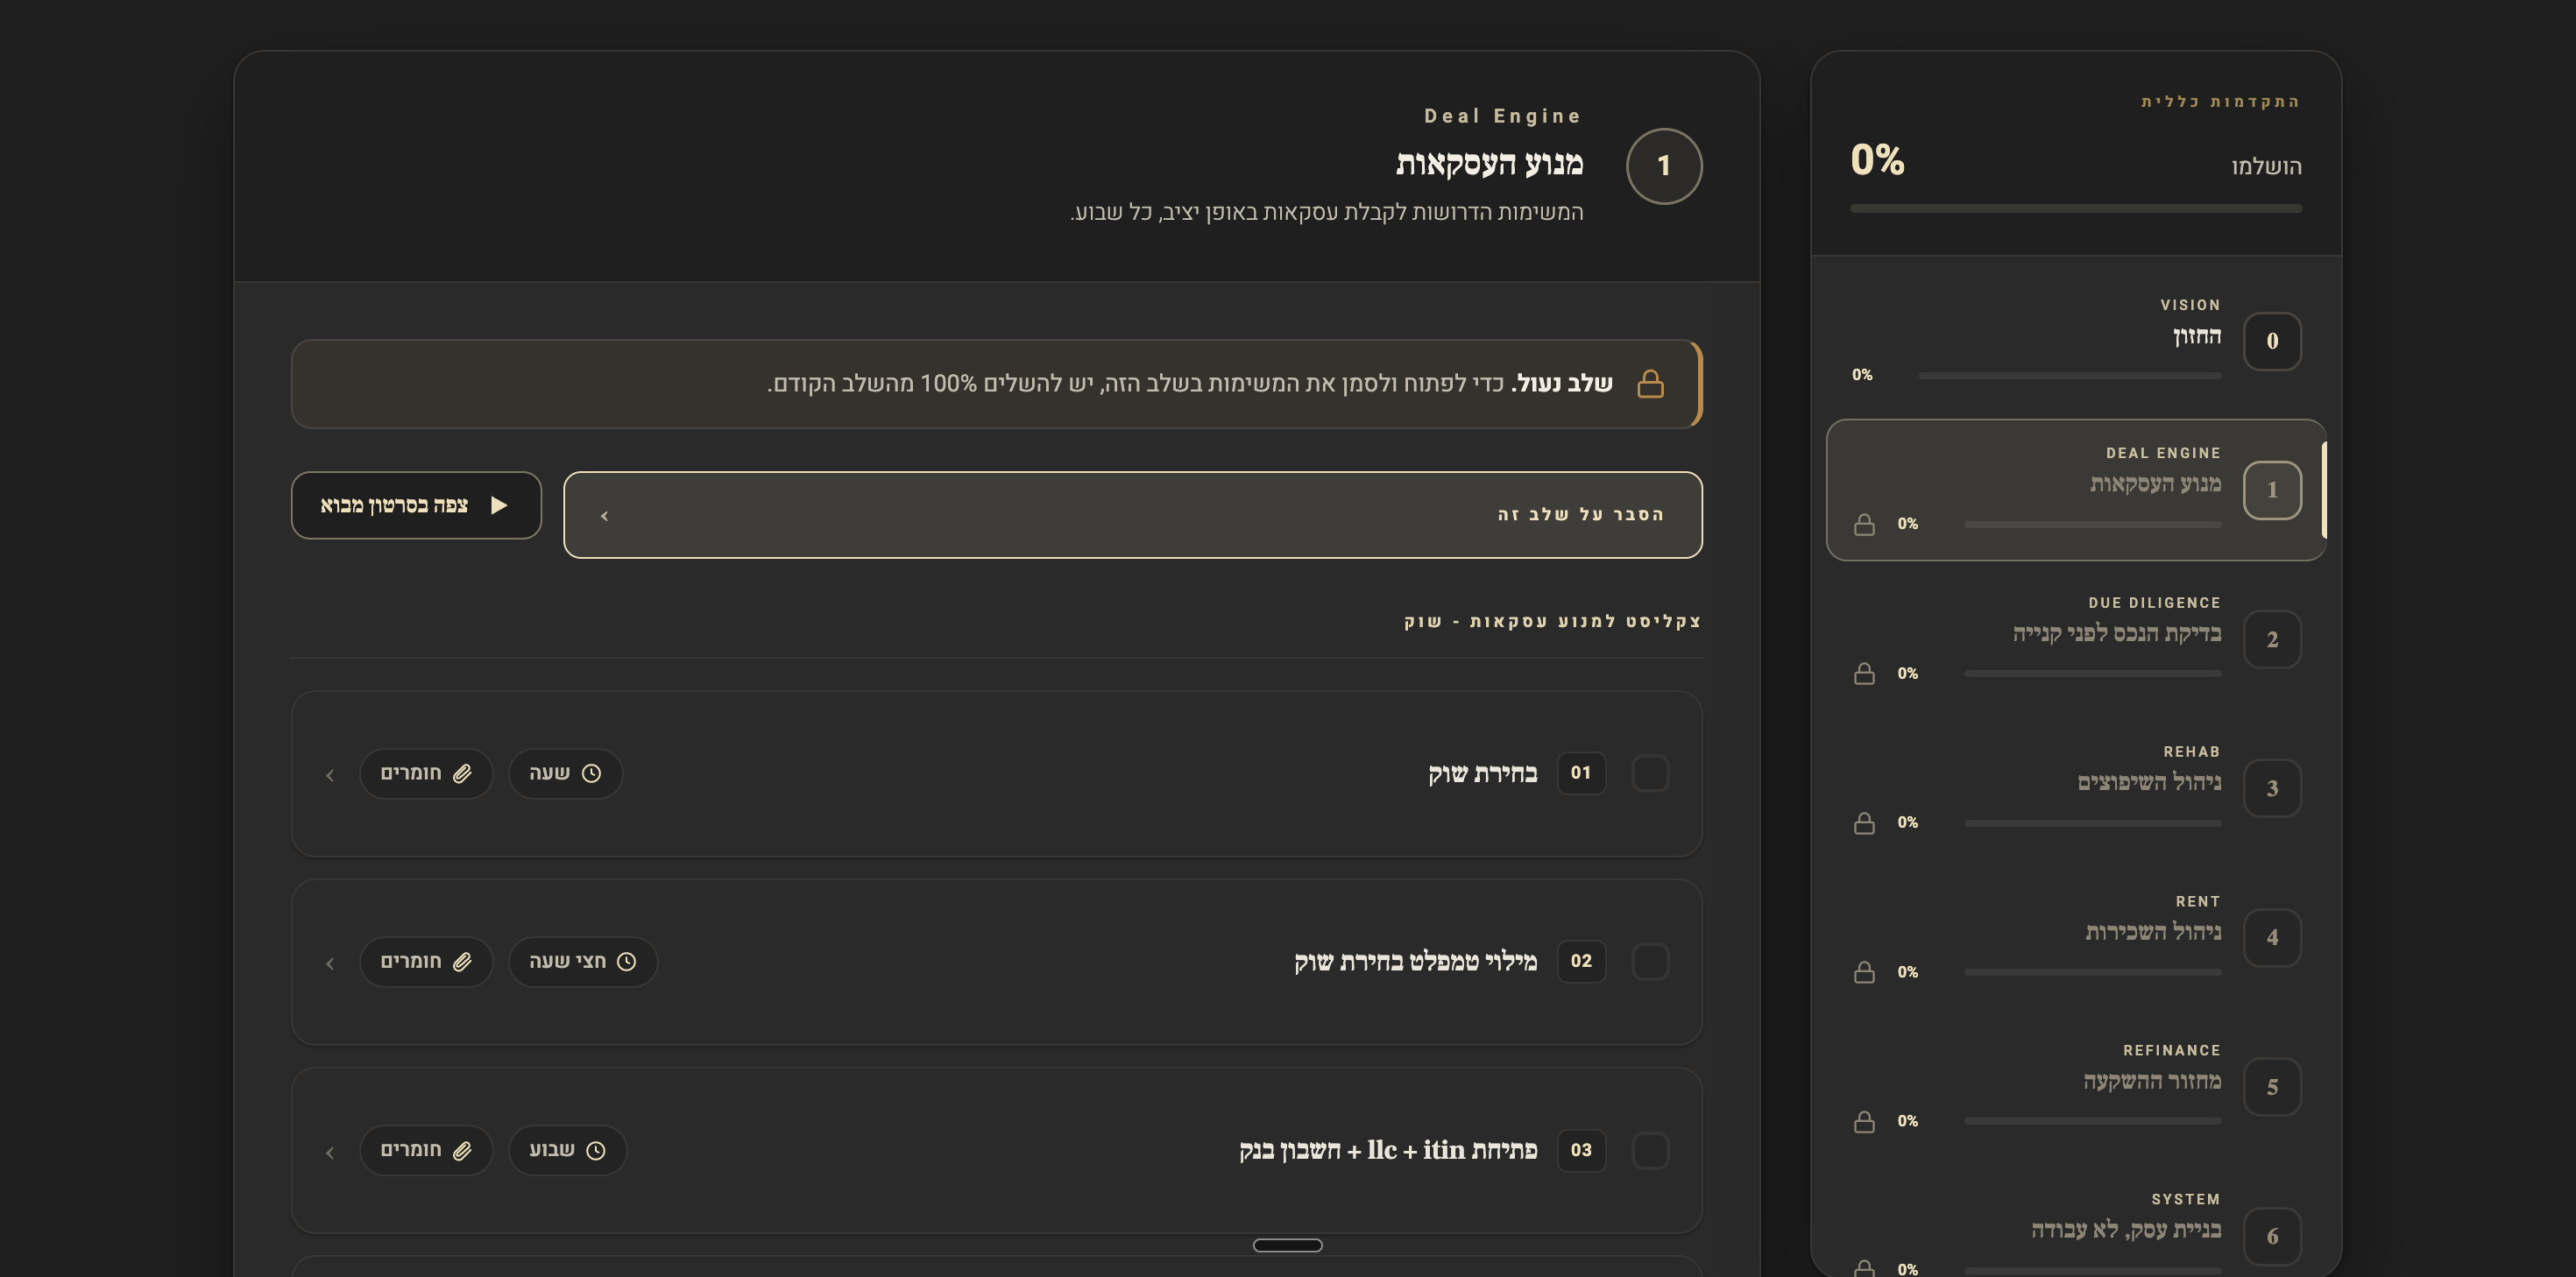Click the large circled 1 in the page header
This screenshot has height=1277, width=2576.
tap(1664, 166)
